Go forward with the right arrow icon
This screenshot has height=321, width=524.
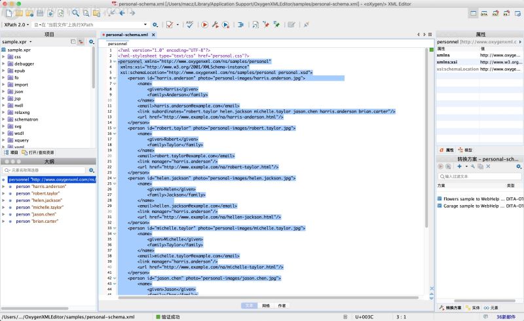click(132, 13)
